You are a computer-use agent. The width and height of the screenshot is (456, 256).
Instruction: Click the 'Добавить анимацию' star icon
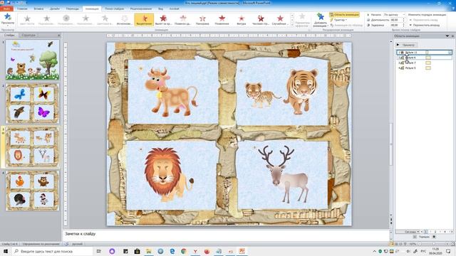[x=320, y=20]
